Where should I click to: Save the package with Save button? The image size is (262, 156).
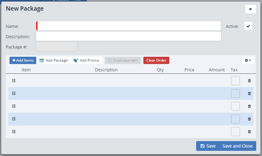coord(208,146)
